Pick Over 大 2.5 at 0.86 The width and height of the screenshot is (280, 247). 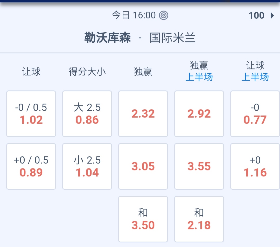(87, 114)
